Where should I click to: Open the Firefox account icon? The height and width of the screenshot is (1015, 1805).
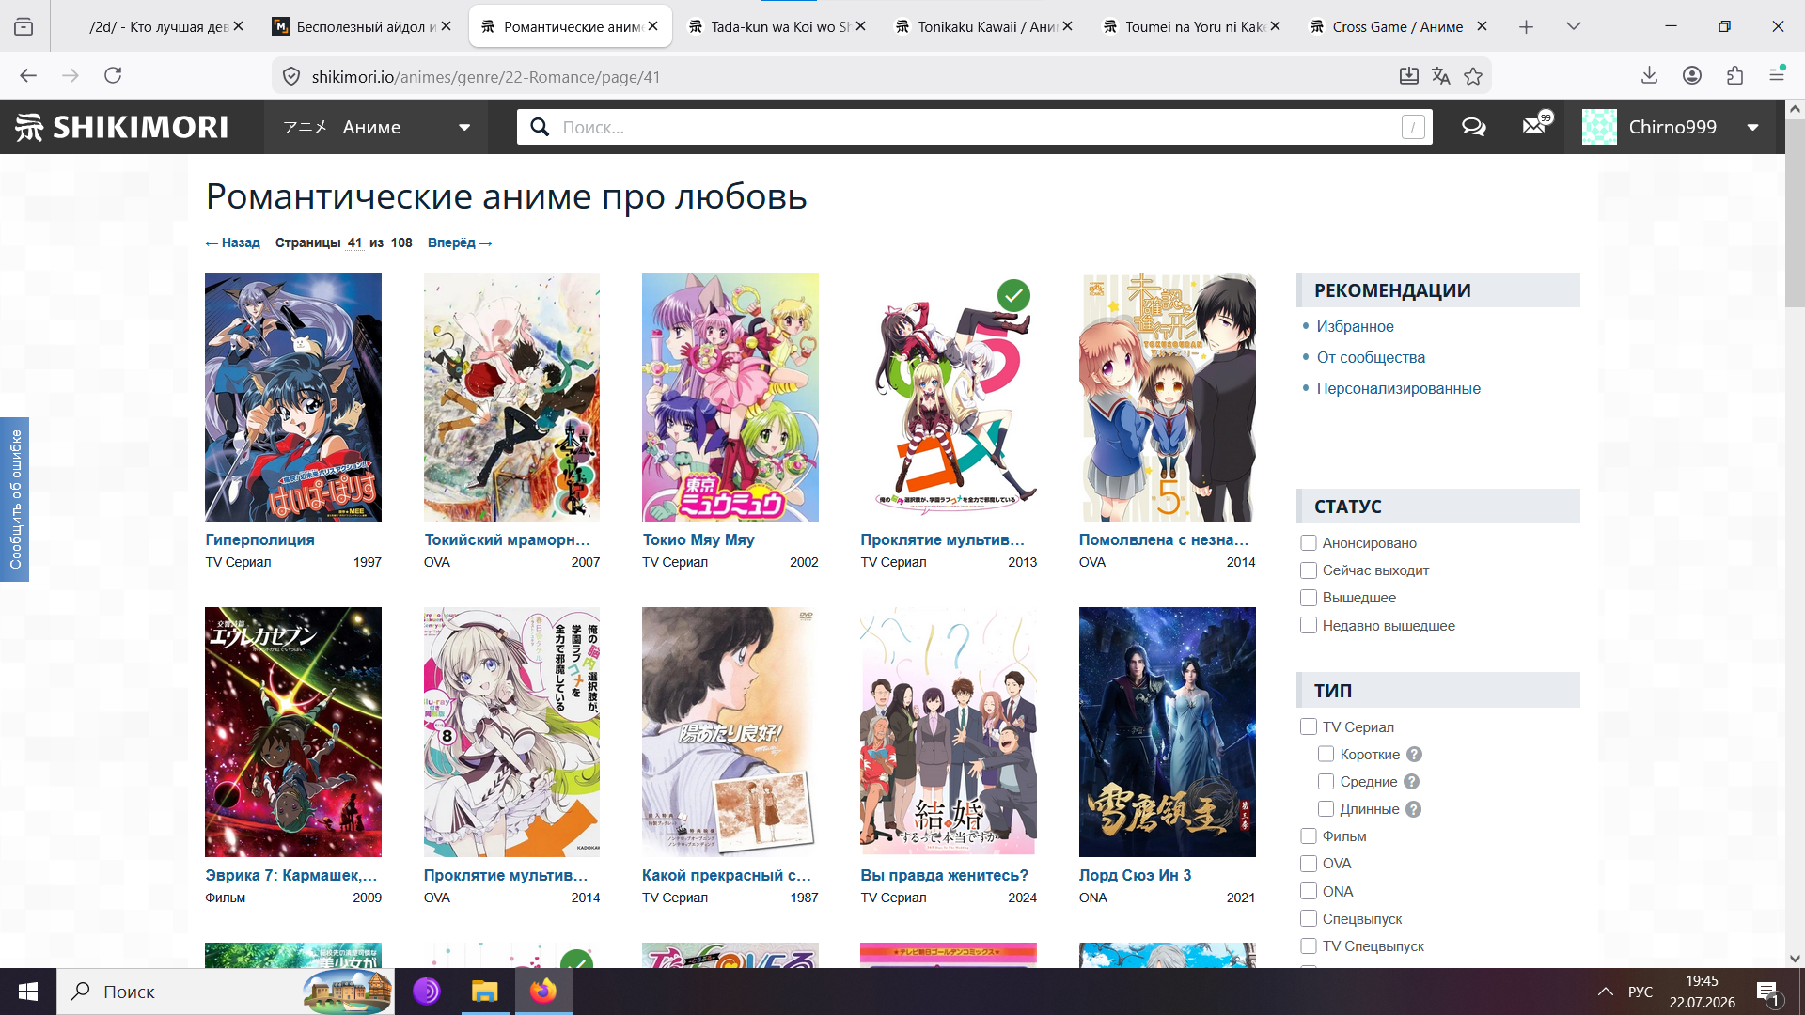(1692, 75)
